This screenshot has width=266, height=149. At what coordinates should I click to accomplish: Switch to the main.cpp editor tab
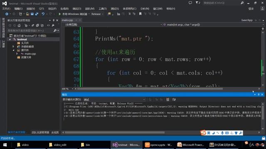click(67, 20)
